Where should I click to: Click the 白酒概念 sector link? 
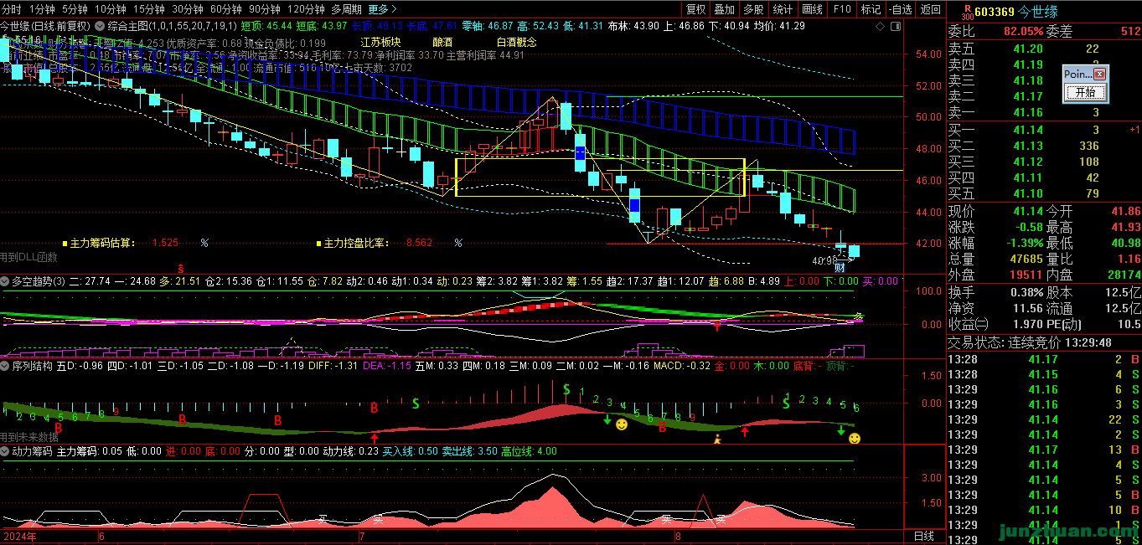click(516, 42)
